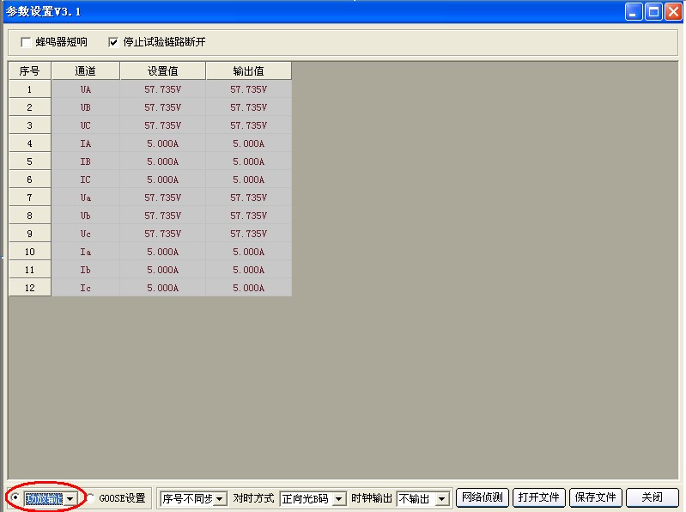The height and width of the screenshot is (512, 686).
Task: Expand the 序号不同步 dropdown
Action: (220, 499)
